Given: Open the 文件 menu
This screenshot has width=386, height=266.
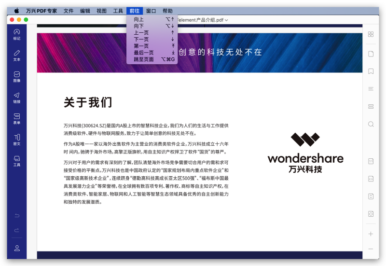Looking at the screenshot, I should [69, 11].
